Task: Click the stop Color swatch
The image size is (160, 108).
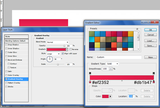Action: click(105, 96)
